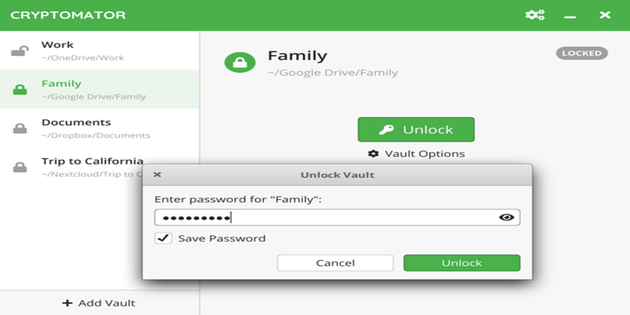Image resolution: width=630 pixels, height=315 pixels.
Task: Confirm with the dialog's green Unlock button
Action: [461, 263]
